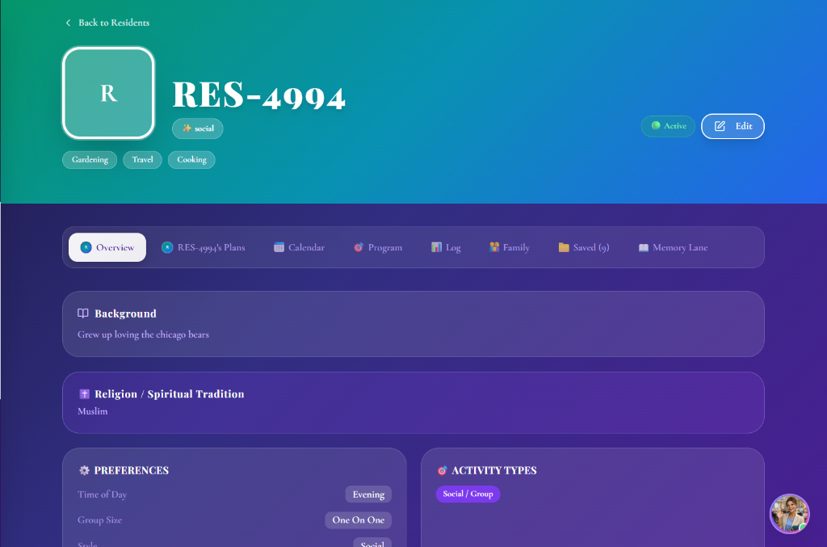Image resolution: width=827 pixels, height=547 pixels.
Task: Select the Cooking interest tag
Action: coord(191,160)
